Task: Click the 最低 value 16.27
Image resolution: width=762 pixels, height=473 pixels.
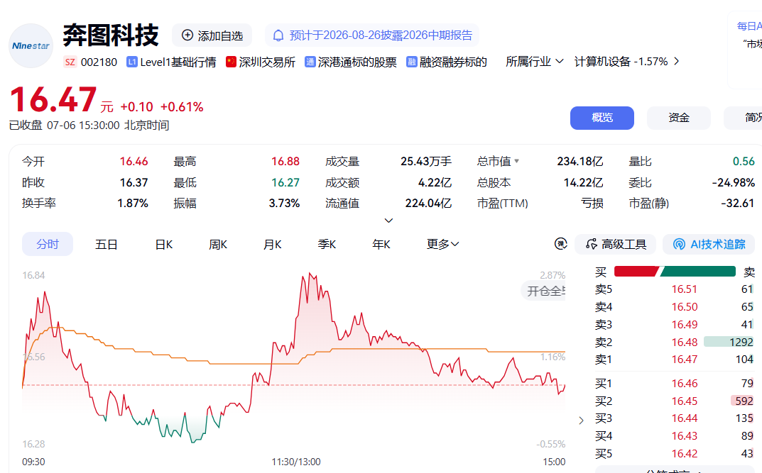Action: [x=285, y=182]
